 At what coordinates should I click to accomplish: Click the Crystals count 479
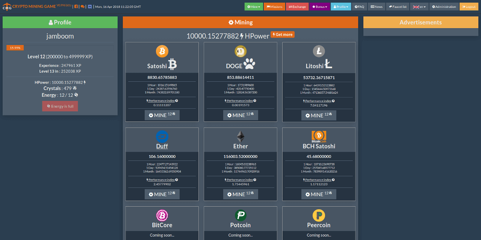click(x=68, y=88)
